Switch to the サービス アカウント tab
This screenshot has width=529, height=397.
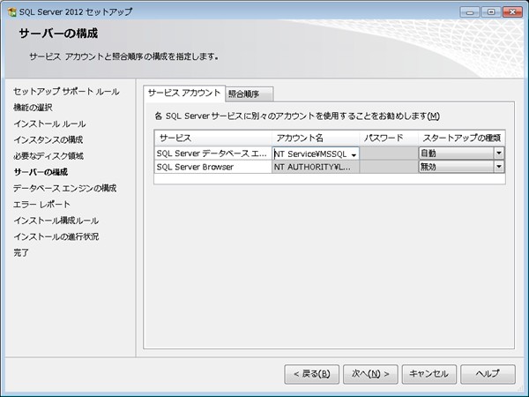point(184,94)
